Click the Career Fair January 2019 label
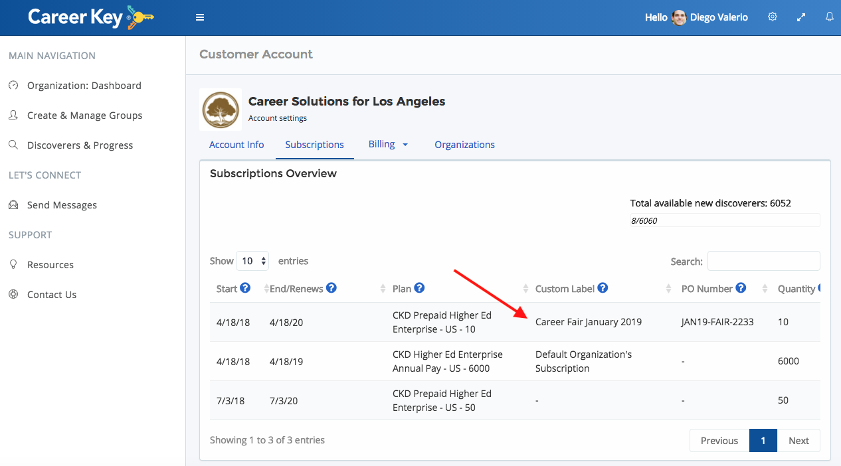The image size is (841, 466). pos(589,322)
